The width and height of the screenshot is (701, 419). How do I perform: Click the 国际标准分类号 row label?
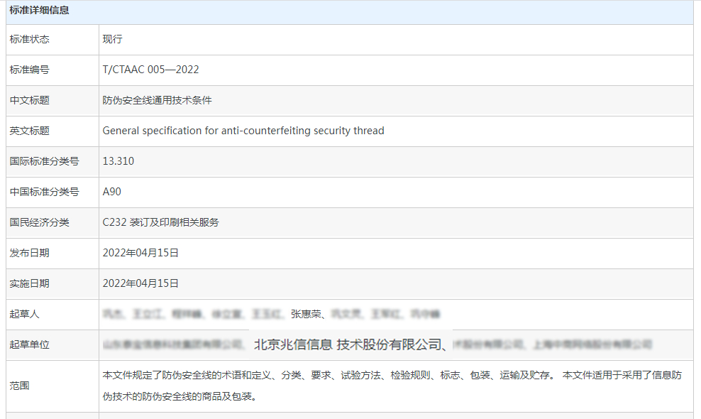pos(44,161)
